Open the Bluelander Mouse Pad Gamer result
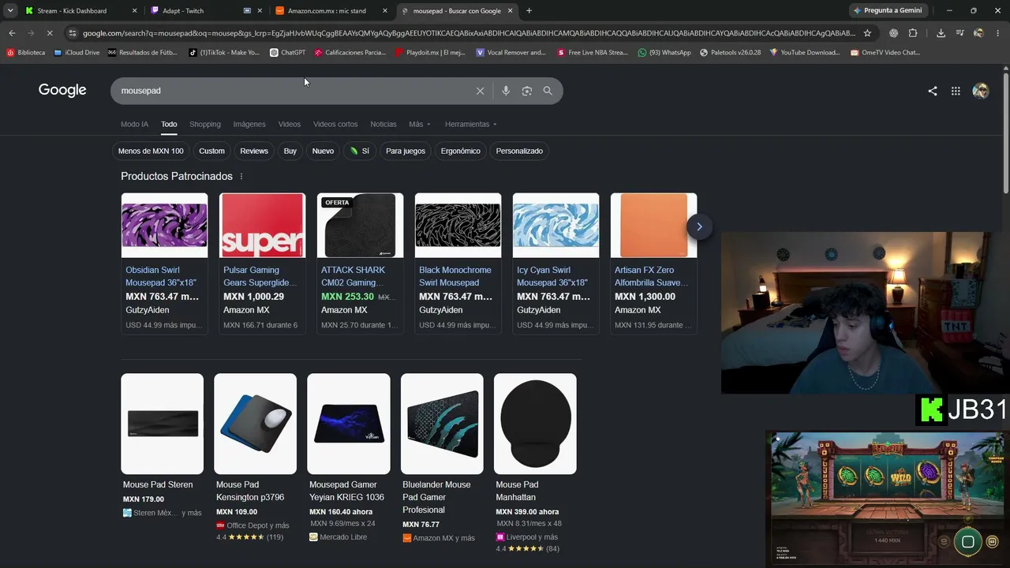The image size is (1010, 568). pyautogui.click(x=436, y=497)
